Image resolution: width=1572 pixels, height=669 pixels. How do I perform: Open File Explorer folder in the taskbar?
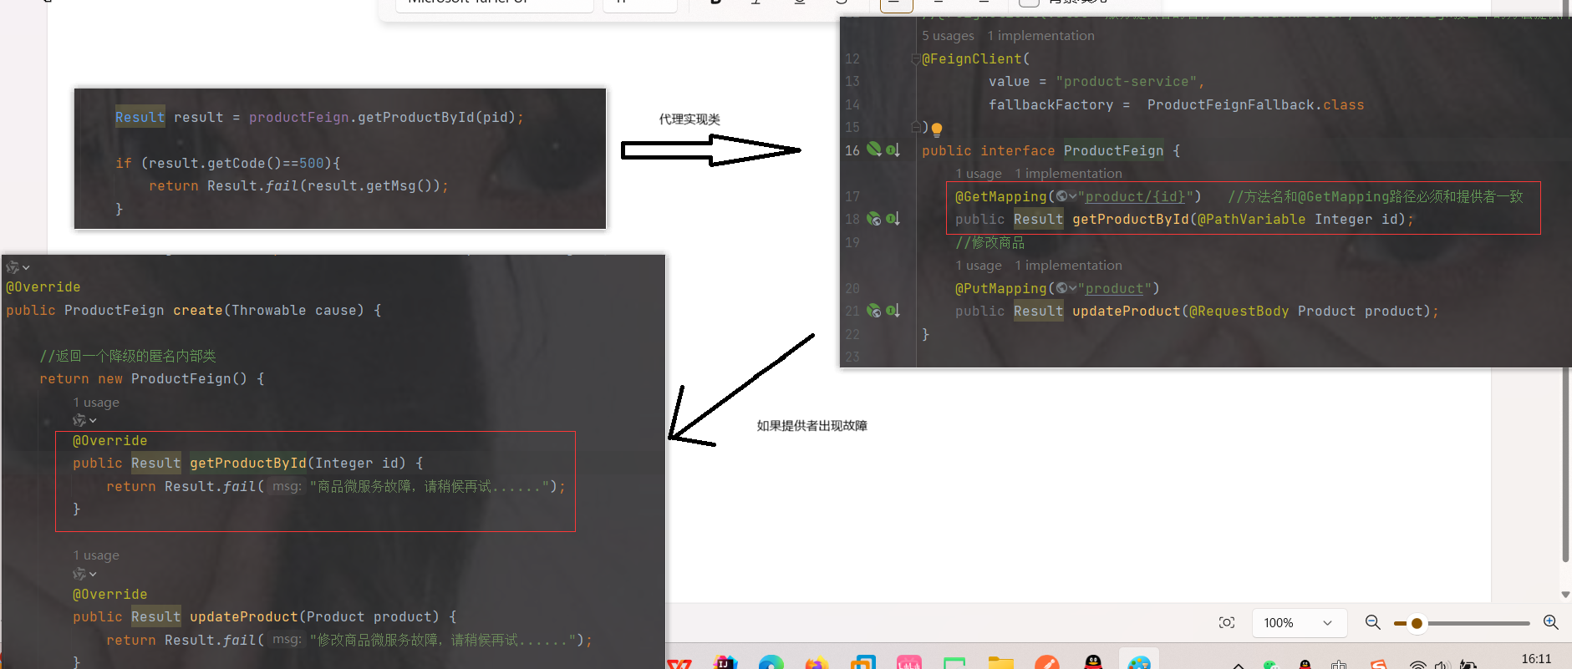1000,663
